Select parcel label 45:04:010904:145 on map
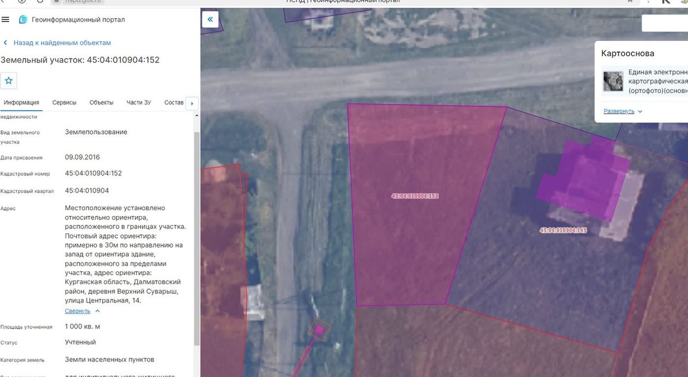Screen dimensions: 688x377 point(563,230)
